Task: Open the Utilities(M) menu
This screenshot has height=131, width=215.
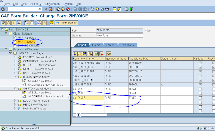Action: click(36, 4)
